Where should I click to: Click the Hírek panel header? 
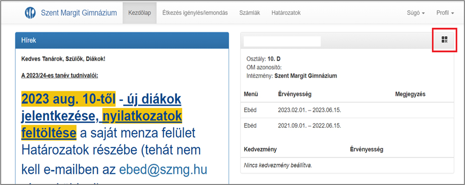click(x=122, y=40)
